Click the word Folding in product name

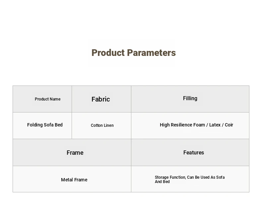click(35, 125)
